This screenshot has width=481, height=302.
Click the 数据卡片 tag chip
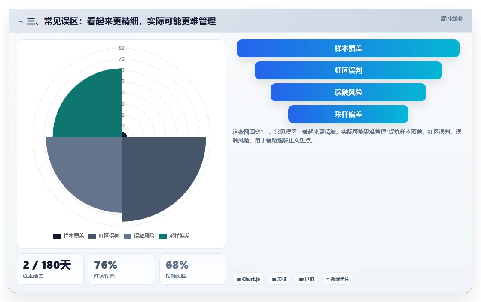click(x=338, y=279)
